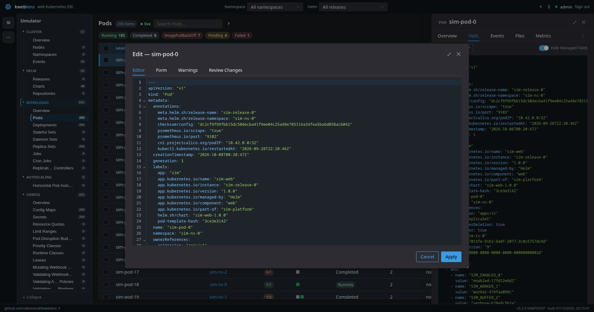The image size is (594, 312).
Task: Toggle the light/dark theme sun icon
Action: click(x=541, y=7)
